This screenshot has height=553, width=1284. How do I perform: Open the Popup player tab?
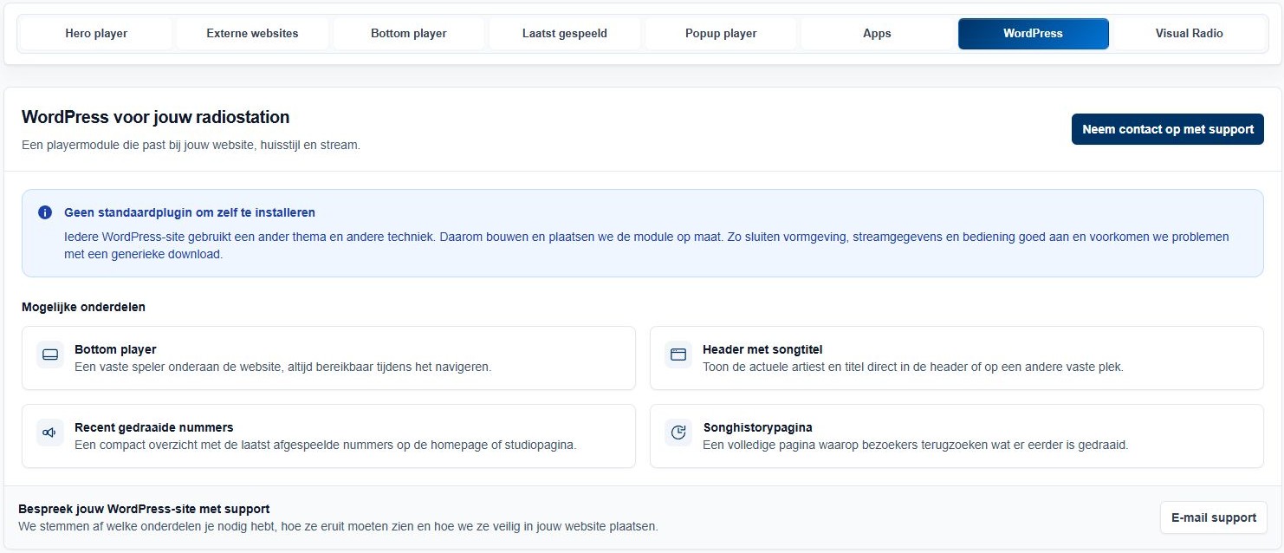pos(721,34)
